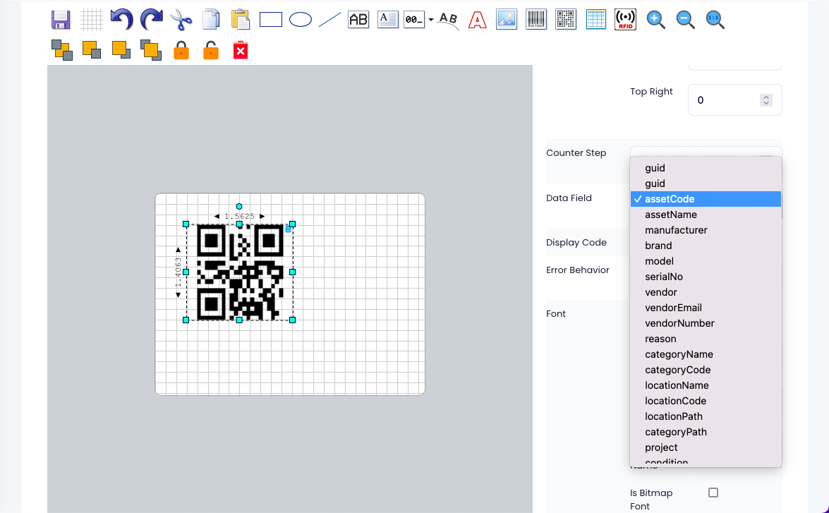This screenshot has width=829, height=513.
Task: Click the QR code's top-left resize handle
Action: (186, 224)
